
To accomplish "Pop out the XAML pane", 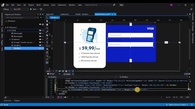I will click(x=73, y=74).
